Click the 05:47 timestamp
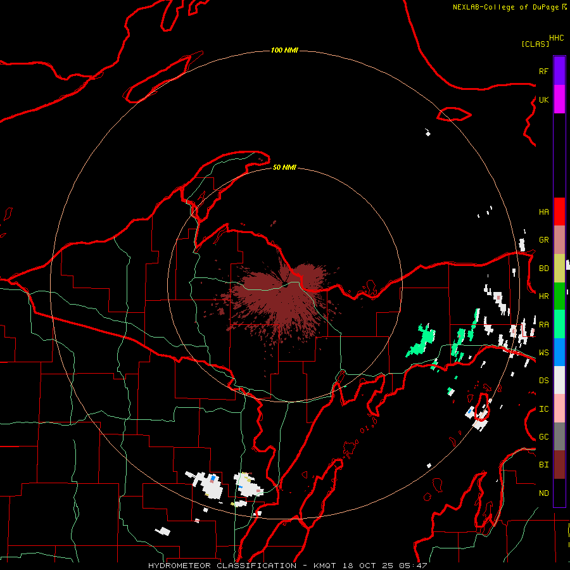The width and height of the screenshot is (570, 570). [412, 566]
